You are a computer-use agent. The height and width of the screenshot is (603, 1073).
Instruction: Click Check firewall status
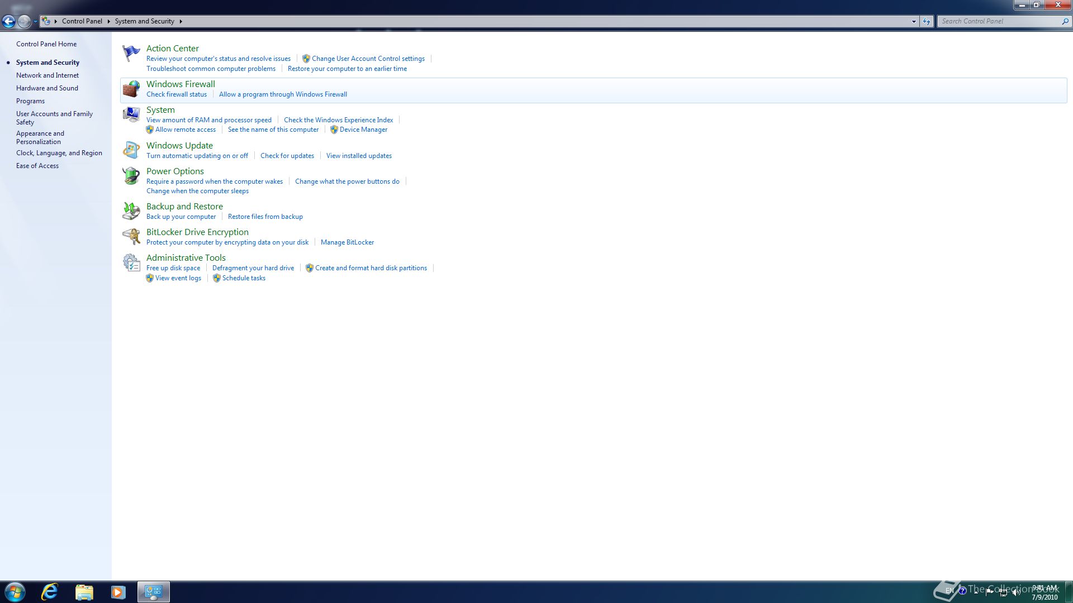point(177,94)
